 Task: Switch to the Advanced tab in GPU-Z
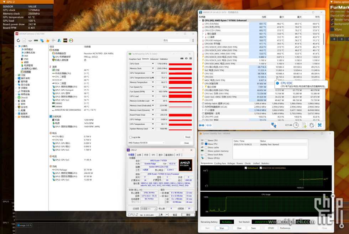pos(154,59)
